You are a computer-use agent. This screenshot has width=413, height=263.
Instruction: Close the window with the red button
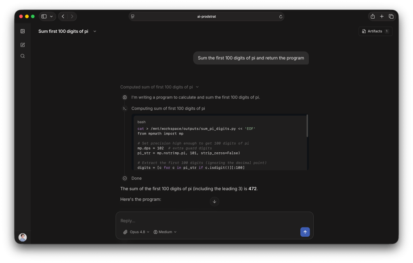21,16
